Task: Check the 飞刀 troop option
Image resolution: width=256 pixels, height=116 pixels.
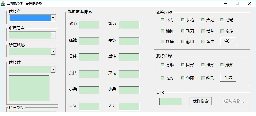Action: tap(183, 31)
